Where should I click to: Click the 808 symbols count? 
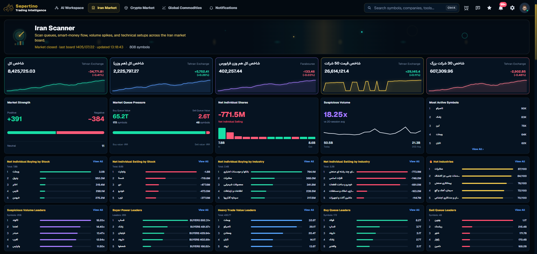140,47
